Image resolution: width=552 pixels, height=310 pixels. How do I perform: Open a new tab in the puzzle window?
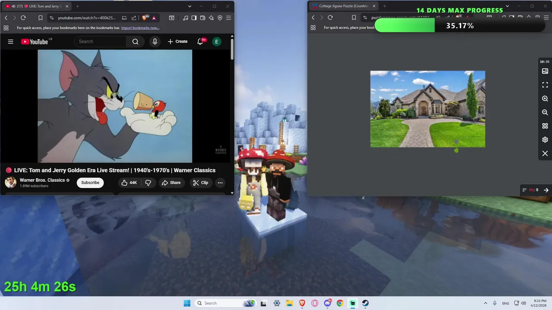point(385,6)
